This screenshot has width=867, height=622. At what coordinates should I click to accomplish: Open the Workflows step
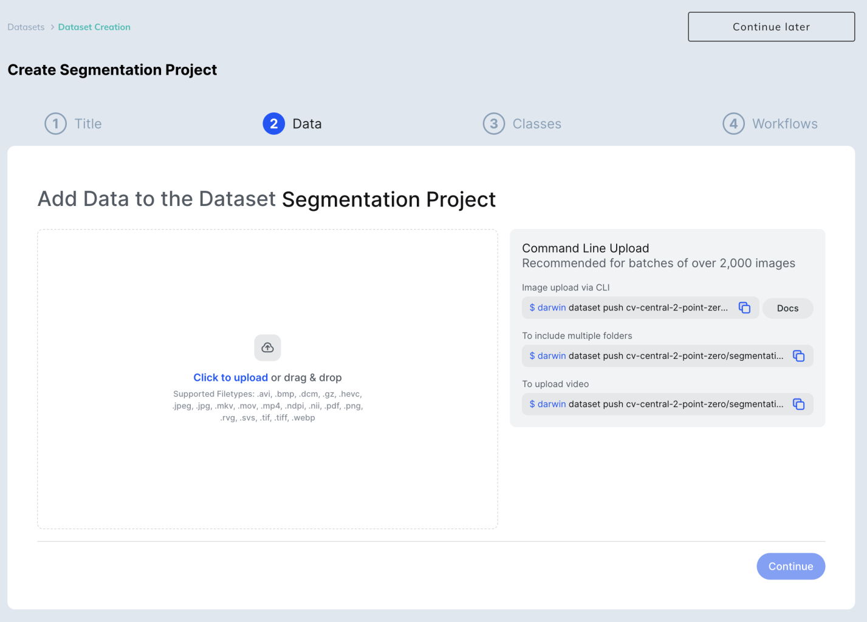(784, 124)
